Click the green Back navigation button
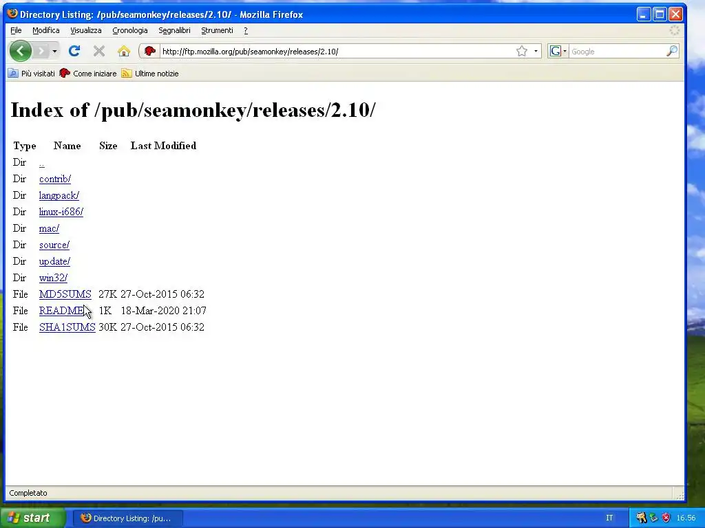Image resolution: width=705 pixels, height=528 pixels. point(20,51)
